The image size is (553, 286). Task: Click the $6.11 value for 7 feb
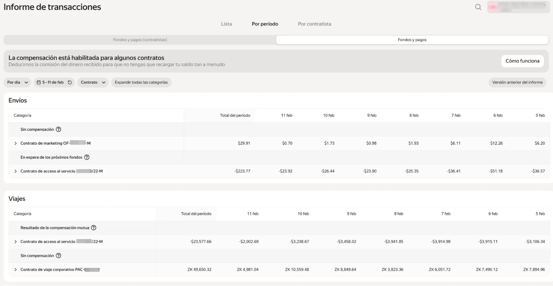[455, 143]
